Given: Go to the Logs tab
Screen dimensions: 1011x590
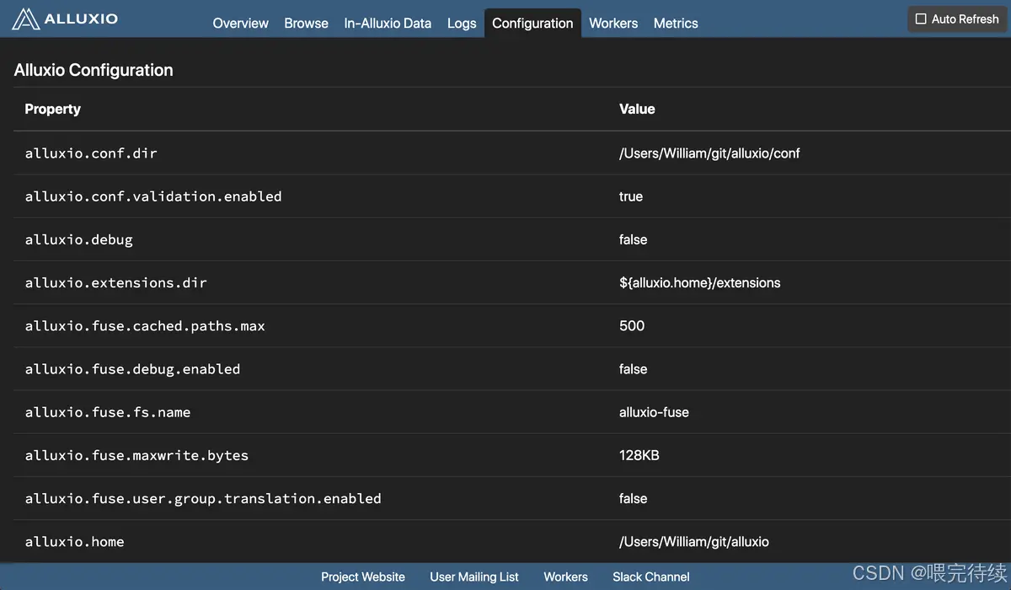Looking at the screenshot, I should click(462, 24).
